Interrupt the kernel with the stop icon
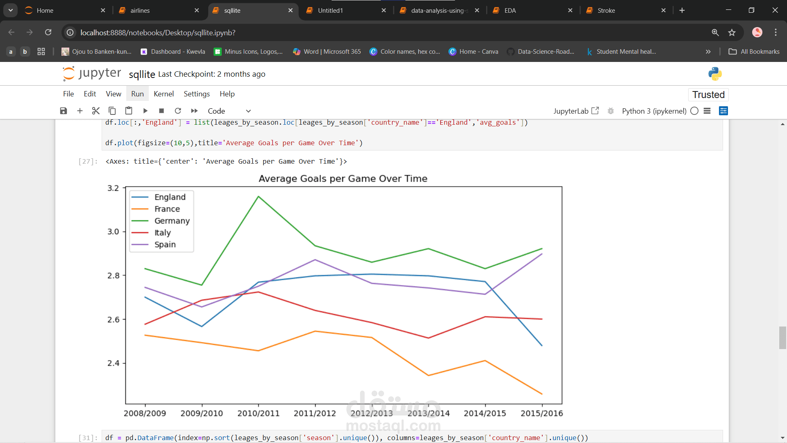 (x=161, y=111)
